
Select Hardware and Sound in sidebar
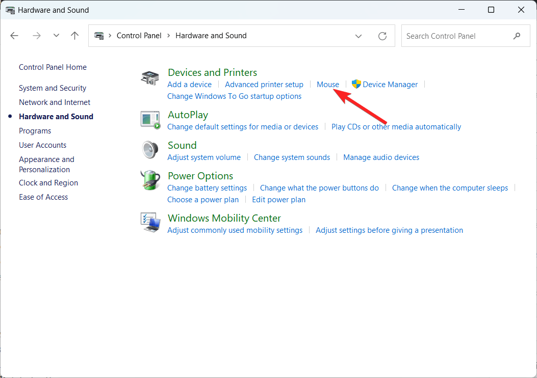click(56, 117)
